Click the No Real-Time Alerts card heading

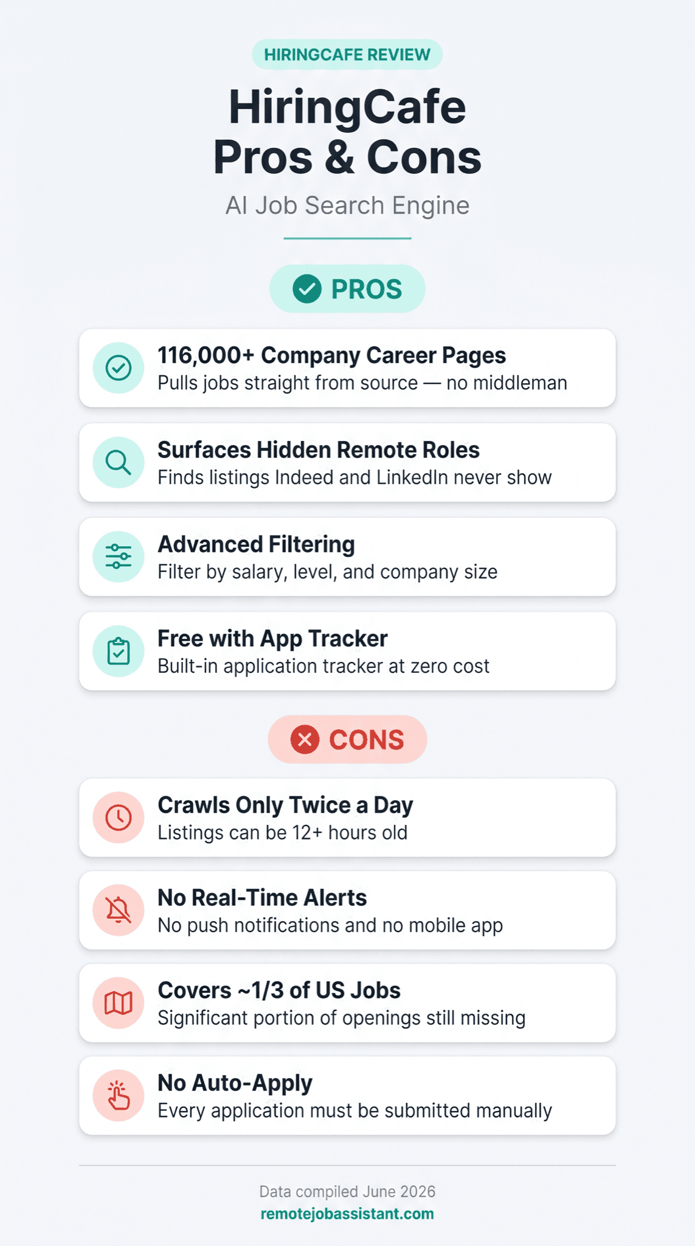262,898
